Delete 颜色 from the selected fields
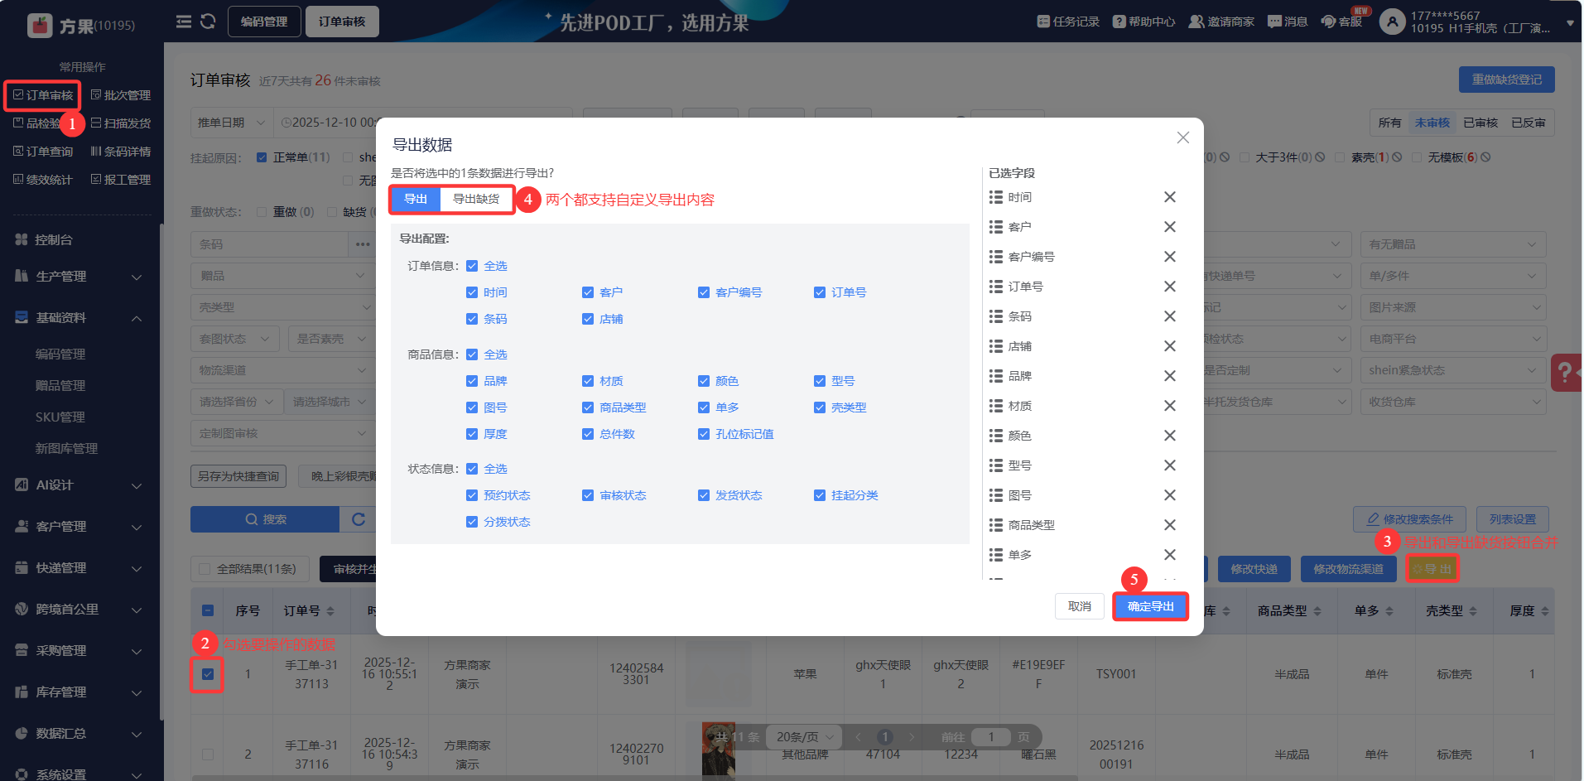This screenshot has width=1584, height=781. 1170,436
